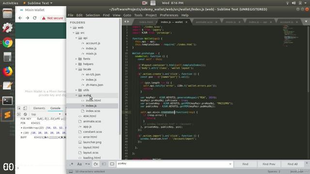
Task: Open the Edit menu
Action: tap(79, 15)
